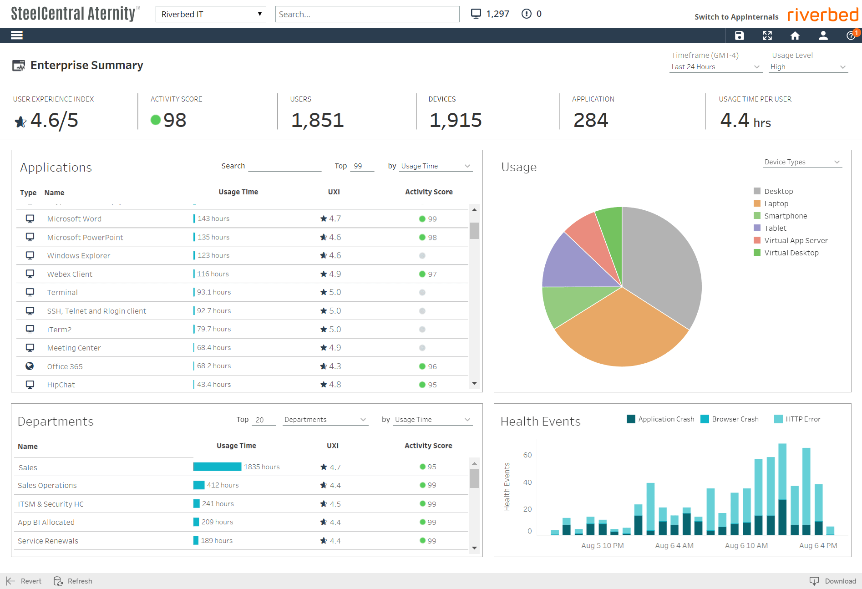
Task: Click the alerts icon showing 0
Action: click(527, 14)
